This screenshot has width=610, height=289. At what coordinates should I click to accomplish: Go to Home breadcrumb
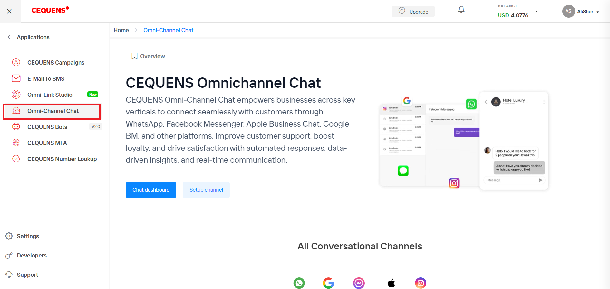coord(121,30)
